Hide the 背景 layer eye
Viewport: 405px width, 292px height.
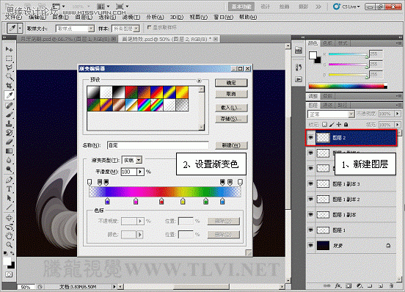pos(311,245)
